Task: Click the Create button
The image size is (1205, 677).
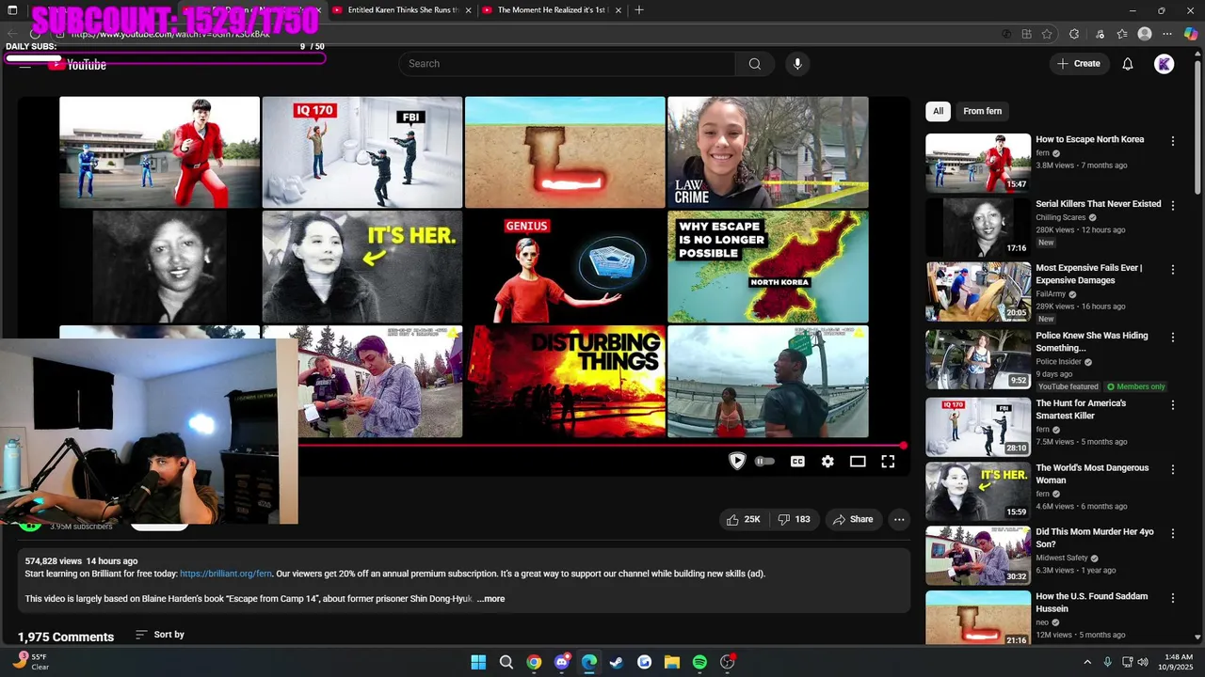Action: 1079,64
